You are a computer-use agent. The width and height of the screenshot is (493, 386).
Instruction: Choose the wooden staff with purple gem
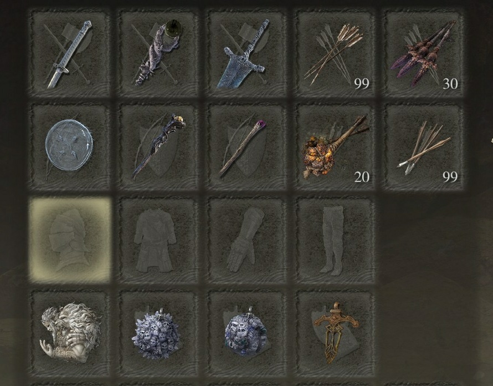[x=247, y=148]
